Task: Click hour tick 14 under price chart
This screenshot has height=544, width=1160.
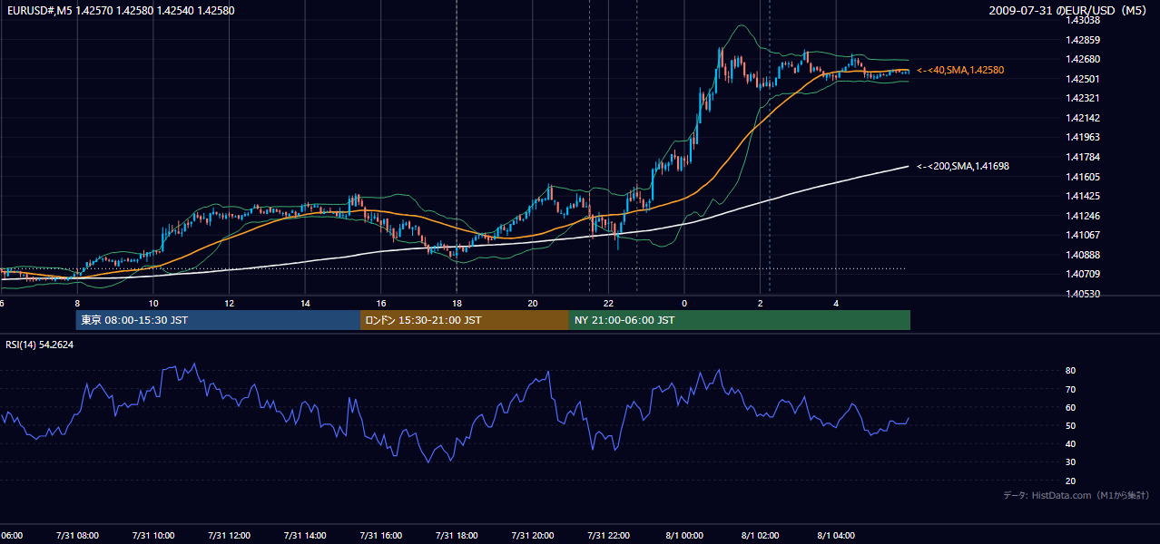Action: pos(306,303)
